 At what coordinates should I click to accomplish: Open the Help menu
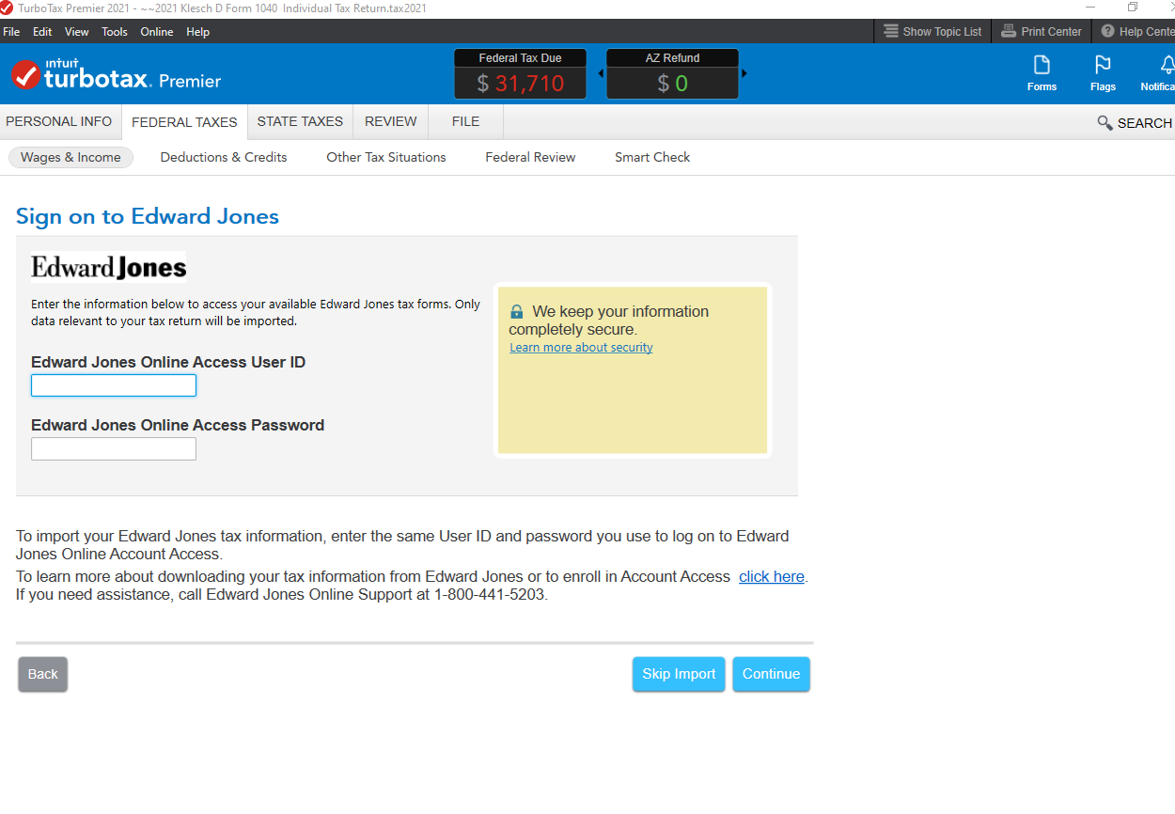click(197, 31)
